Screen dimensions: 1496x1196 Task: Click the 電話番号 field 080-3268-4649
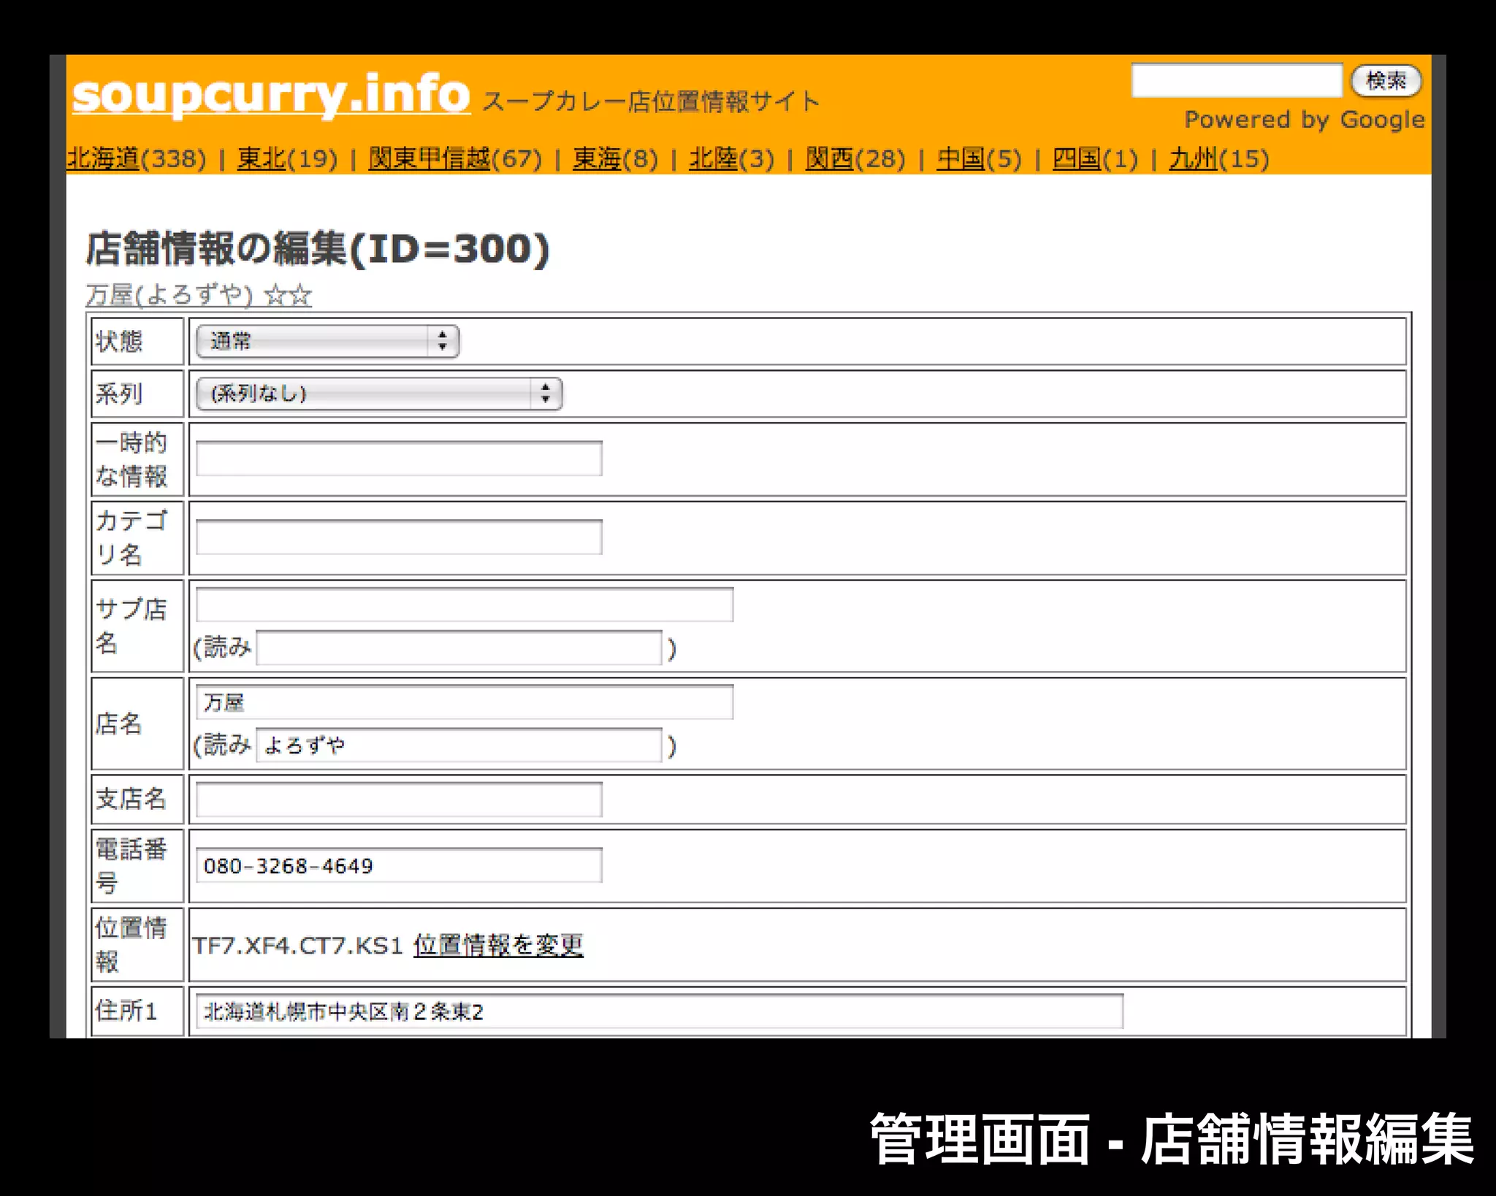tap(399, 865)
